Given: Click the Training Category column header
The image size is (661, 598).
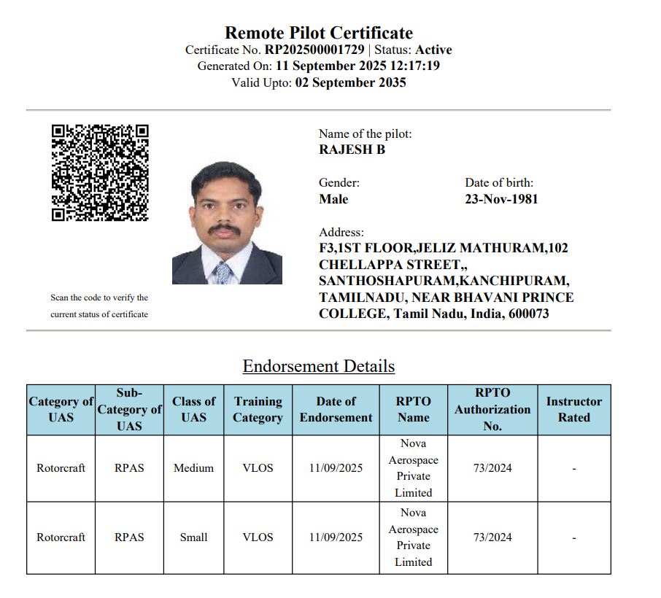Looking at the screenshot, I should [x=258, y=409].
